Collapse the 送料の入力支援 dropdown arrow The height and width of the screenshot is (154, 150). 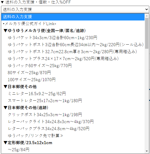pyautogui.click(x=147, y=9)
